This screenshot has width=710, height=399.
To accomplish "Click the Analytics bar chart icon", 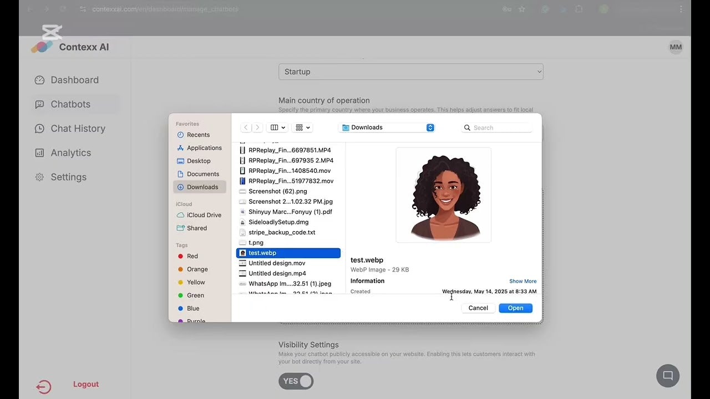I will (x=39, y=153).
